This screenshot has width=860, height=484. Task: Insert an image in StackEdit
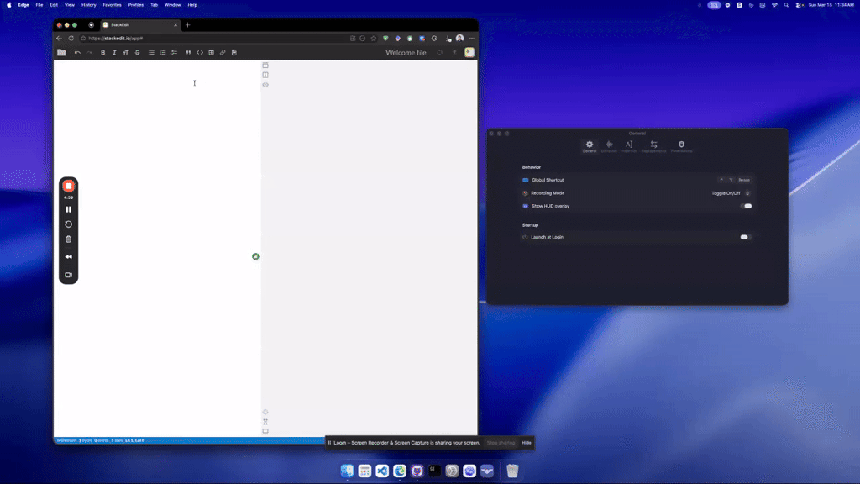point(234,53)
